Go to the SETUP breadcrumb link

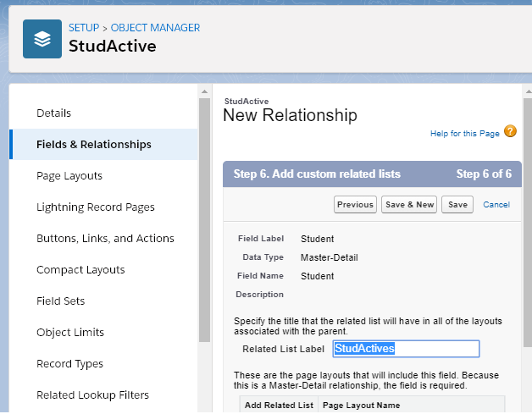[84, 28]
